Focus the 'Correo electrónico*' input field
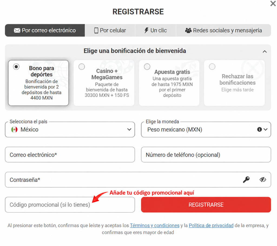Viewport: 277px width, 246px height. point(70,155)
